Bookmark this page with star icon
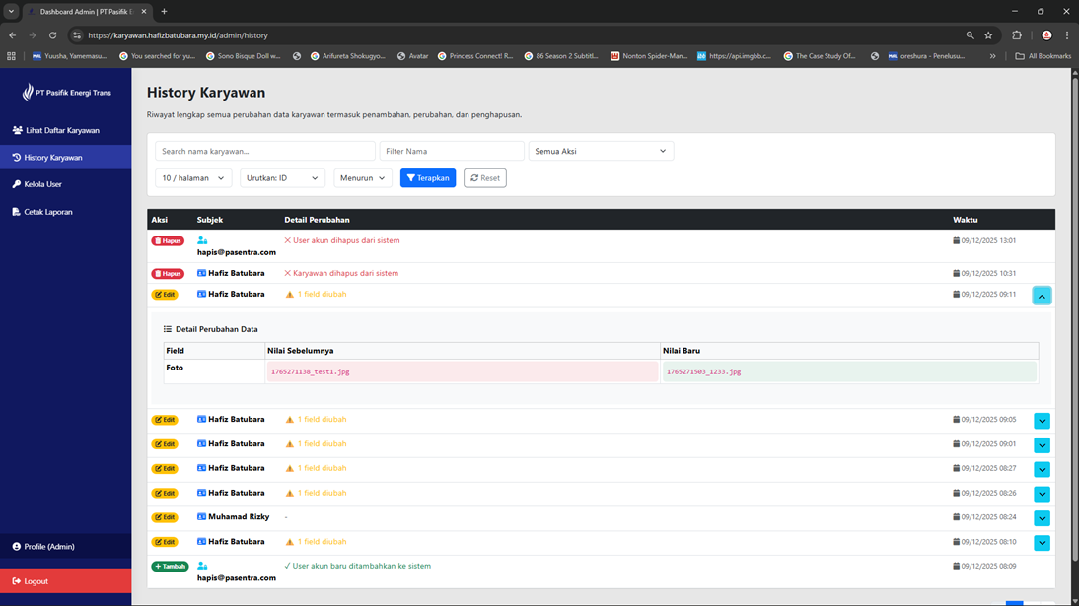The height and width of the screenshot is (606, 1079). [989, 35]
